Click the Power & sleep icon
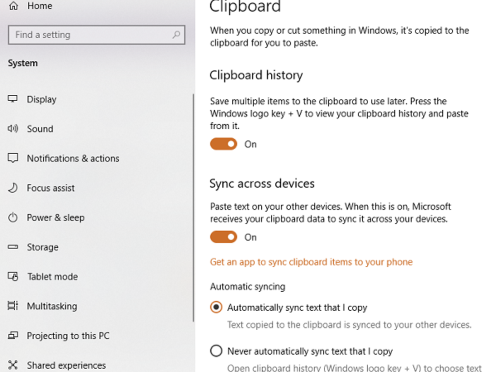This screenshot has height=372, width=496. 13,218
